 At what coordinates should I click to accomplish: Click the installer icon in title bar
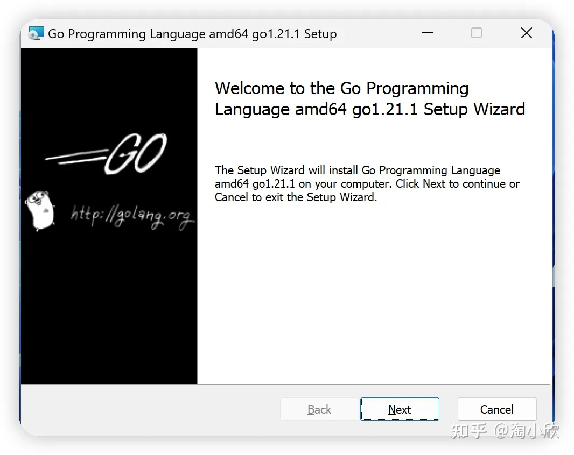pyautogui.click(x=36, y=33)
